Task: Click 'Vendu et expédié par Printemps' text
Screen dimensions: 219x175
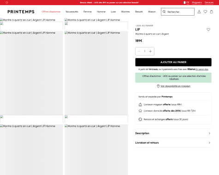Action: 155,97
